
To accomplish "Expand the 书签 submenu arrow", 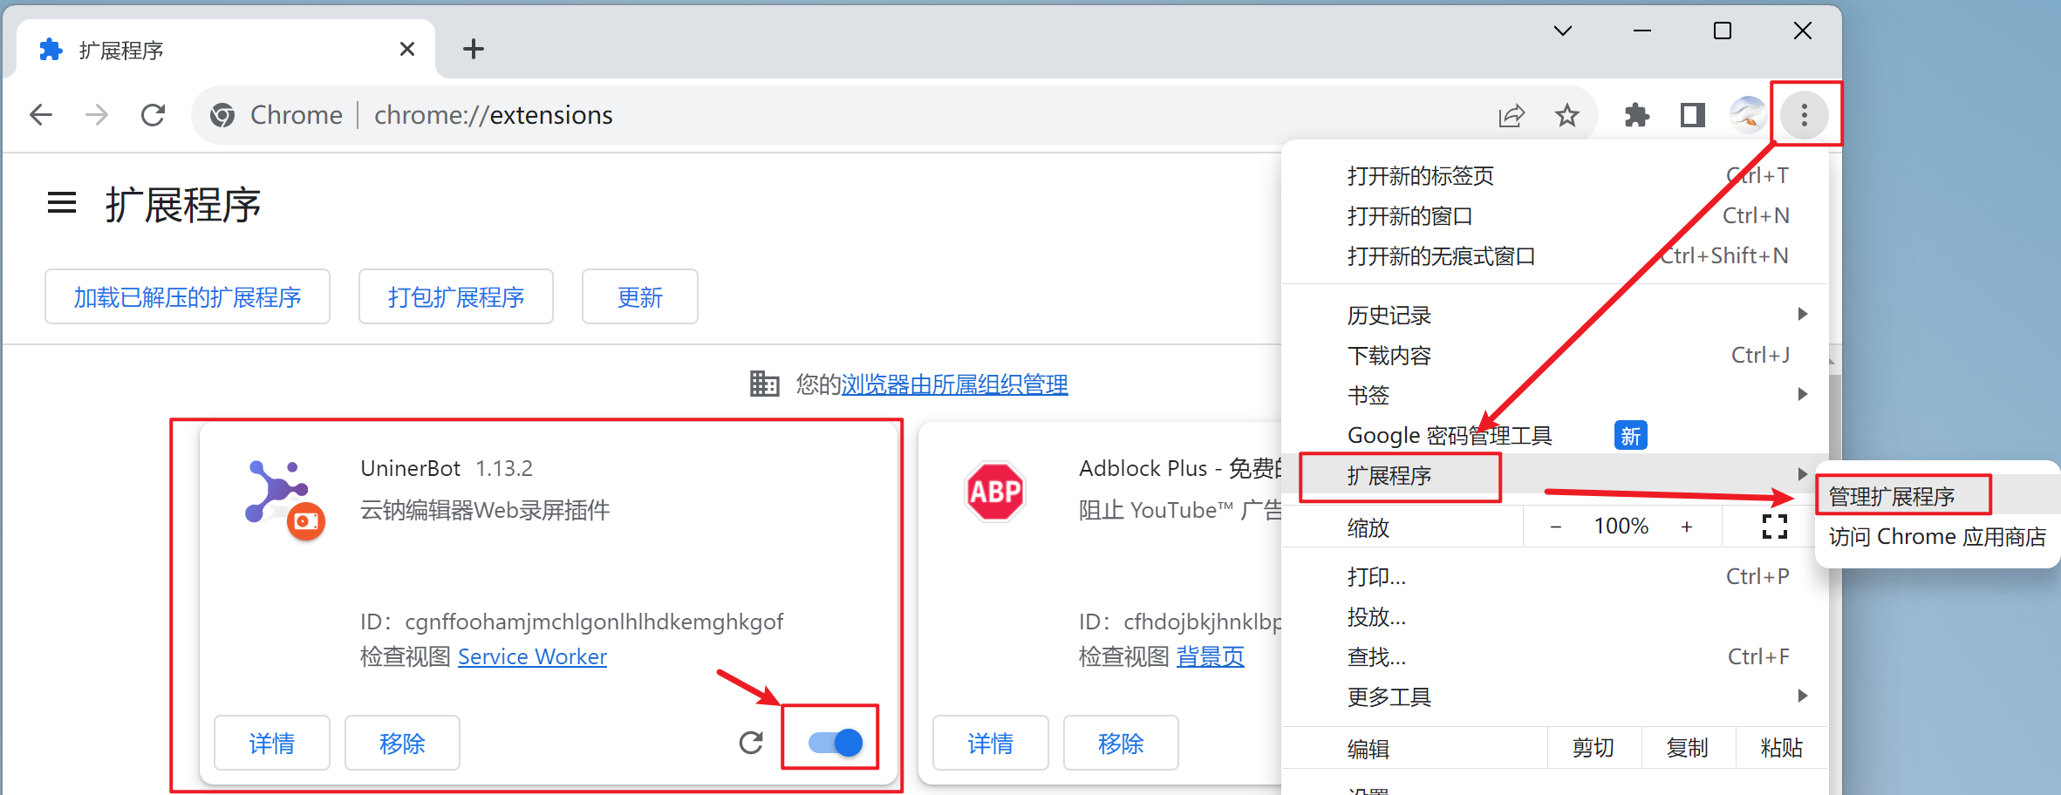I will pyautogui.click(x=1803, y=394).
